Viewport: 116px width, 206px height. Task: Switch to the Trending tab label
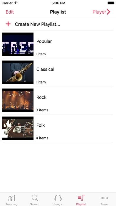tap(12, 204)
